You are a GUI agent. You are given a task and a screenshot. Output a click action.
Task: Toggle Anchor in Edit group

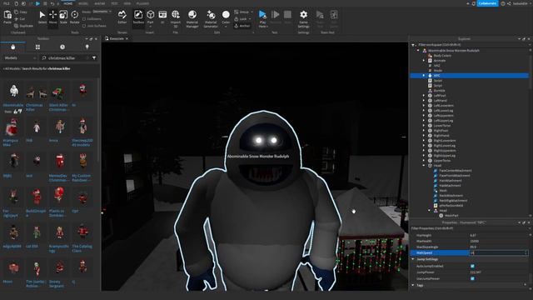pyautogui.click(x=242, y=26)
